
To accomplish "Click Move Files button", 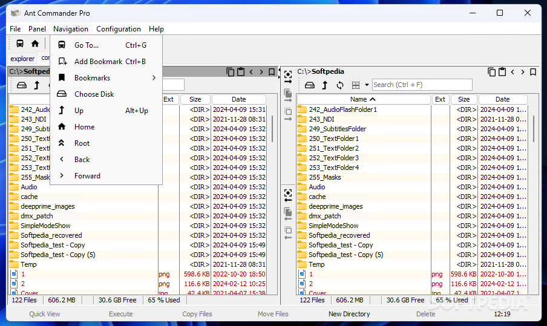I will click(x=273, y=314).
